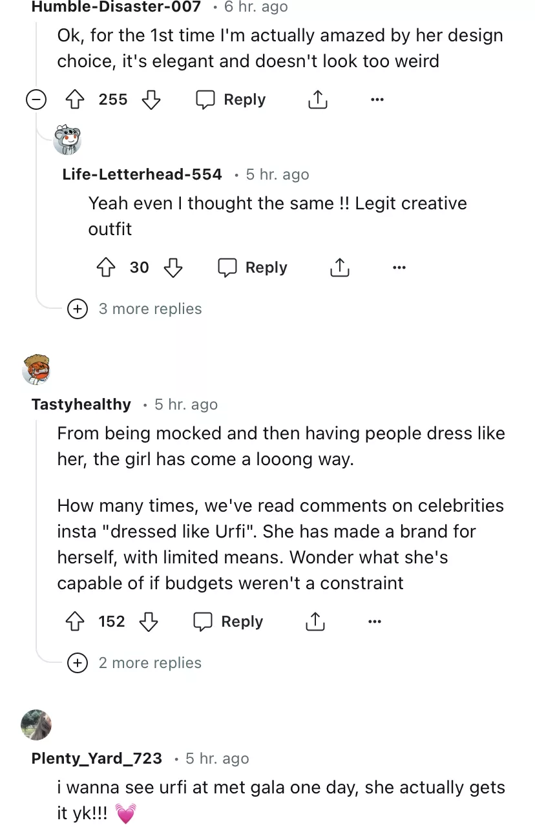This screenshot has width=535, height=827.
Task: Reply to Tastyhealthy's comment
Action: [x=229, y=622]
